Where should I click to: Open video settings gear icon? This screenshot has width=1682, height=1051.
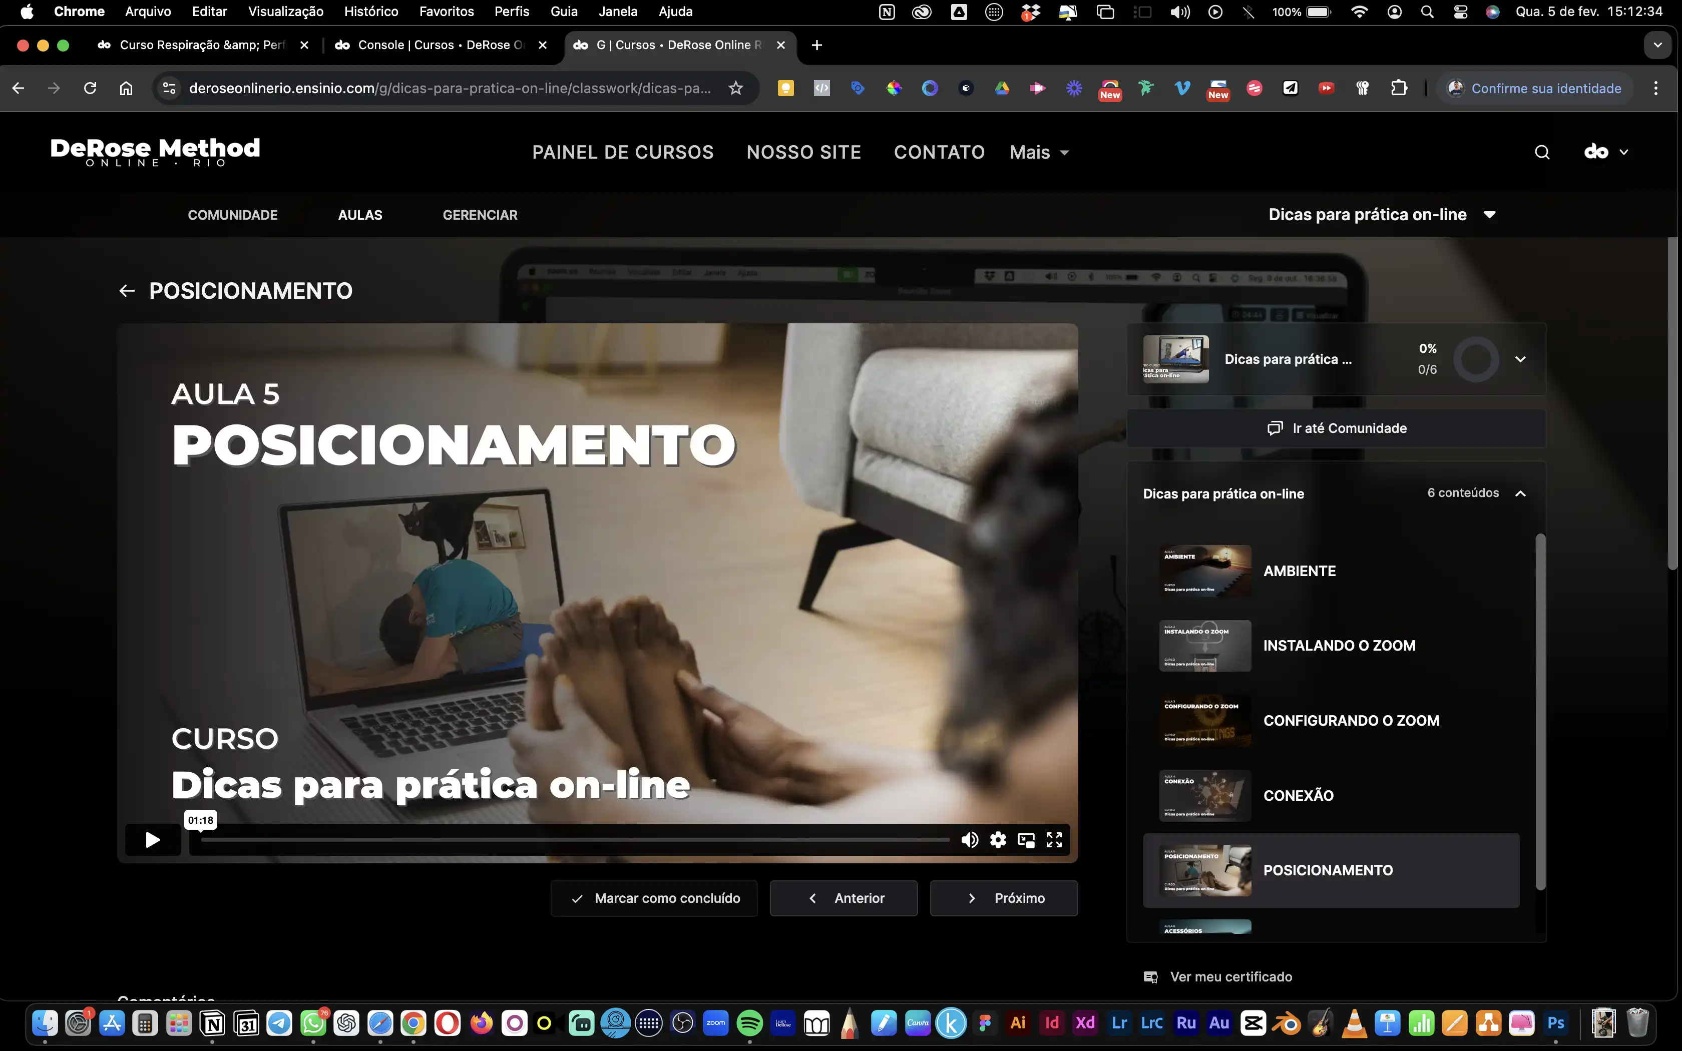click(998, 840)
